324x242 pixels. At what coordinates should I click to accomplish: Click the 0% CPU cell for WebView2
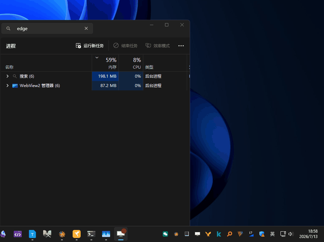point(131,86)
